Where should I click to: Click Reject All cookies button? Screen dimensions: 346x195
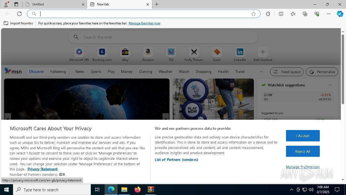point(303,151)
